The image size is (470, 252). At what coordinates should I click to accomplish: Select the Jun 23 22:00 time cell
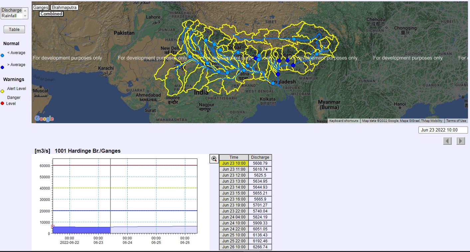234,211
